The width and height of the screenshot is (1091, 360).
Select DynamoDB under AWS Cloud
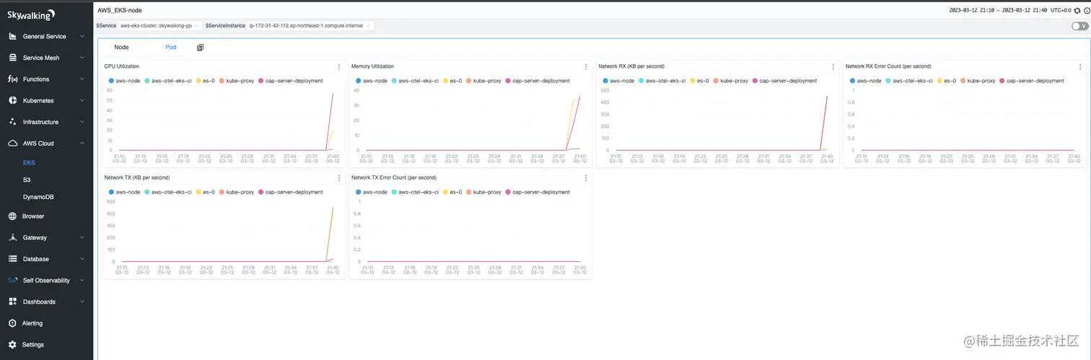pos(38,197)
